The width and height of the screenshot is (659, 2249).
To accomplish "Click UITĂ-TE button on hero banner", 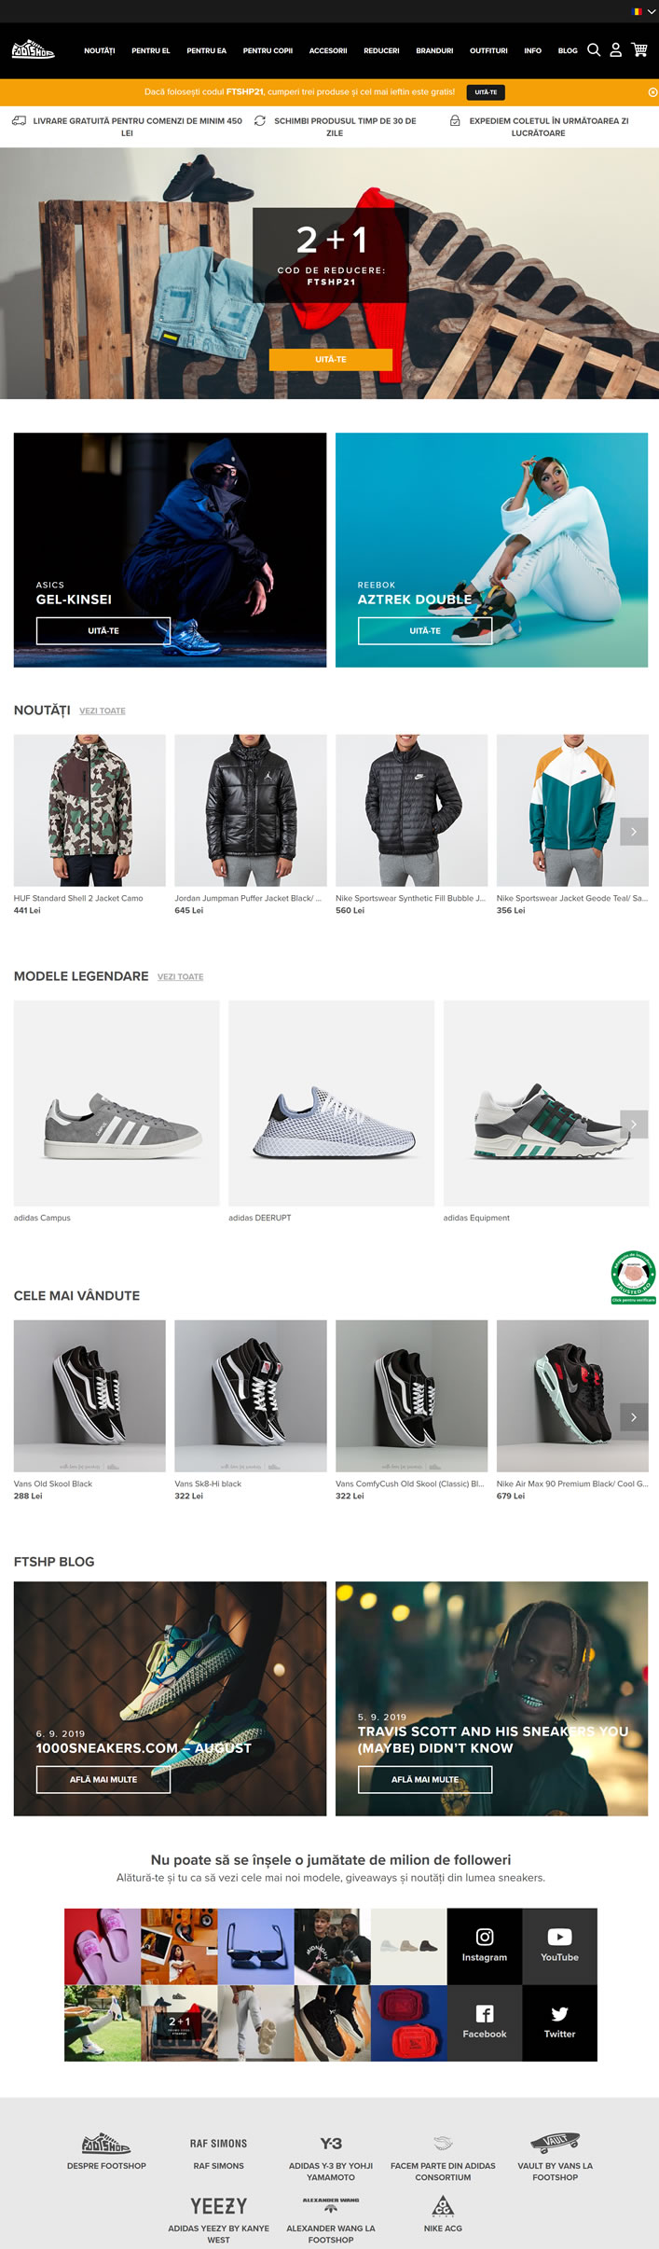I will pos(331,359).
